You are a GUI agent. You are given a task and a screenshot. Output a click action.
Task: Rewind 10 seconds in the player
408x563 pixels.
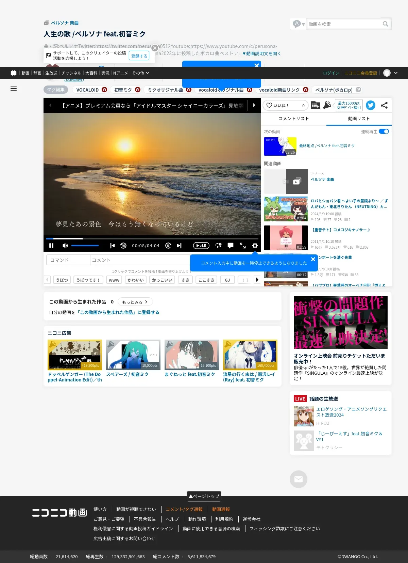click(x=123, y=246)
